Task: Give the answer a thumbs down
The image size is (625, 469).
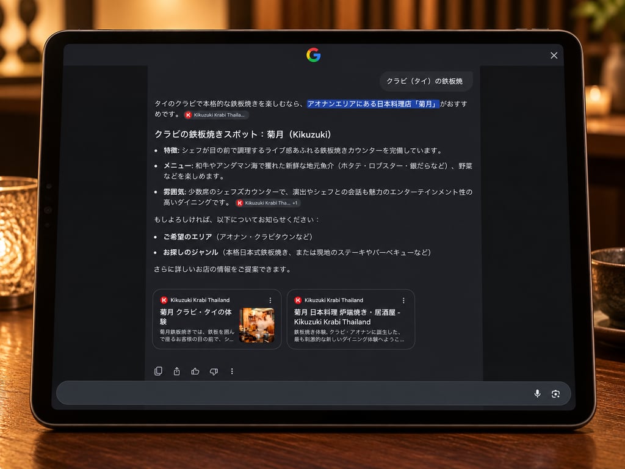Action: 214,371
